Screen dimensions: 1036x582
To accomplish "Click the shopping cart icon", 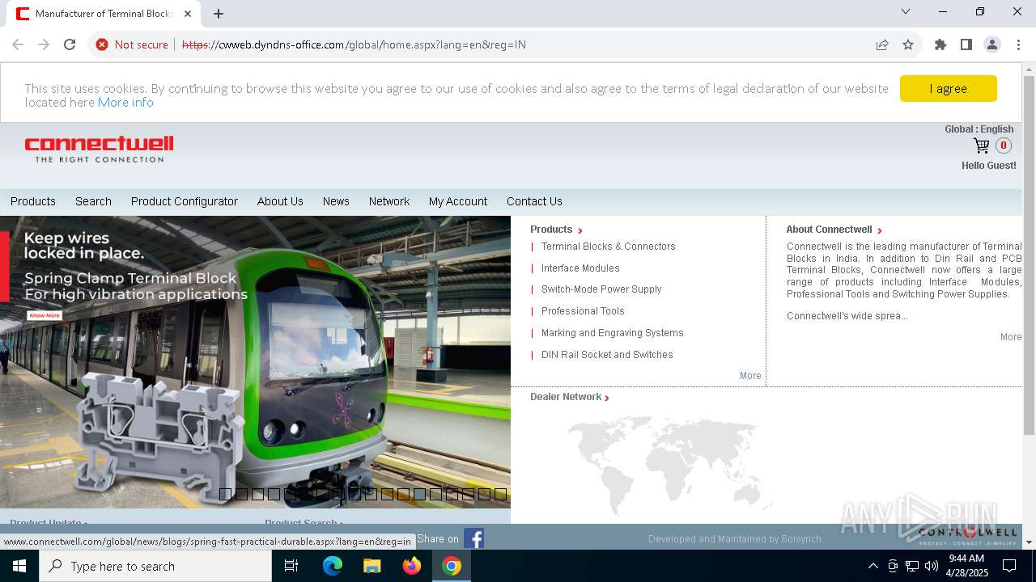I will 981,145.
